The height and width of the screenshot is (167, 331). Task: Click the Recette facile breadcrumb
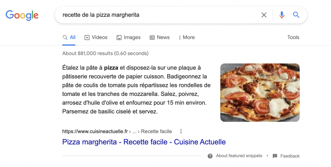click(156, 131)
